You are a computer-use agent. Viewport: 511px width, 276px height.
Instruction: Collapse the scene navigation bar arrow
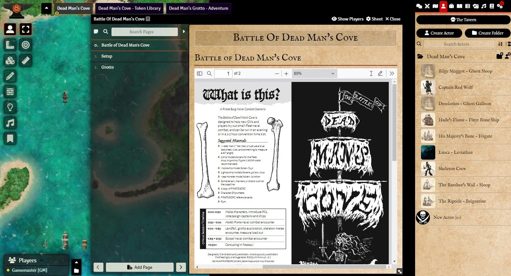point(46,8)
